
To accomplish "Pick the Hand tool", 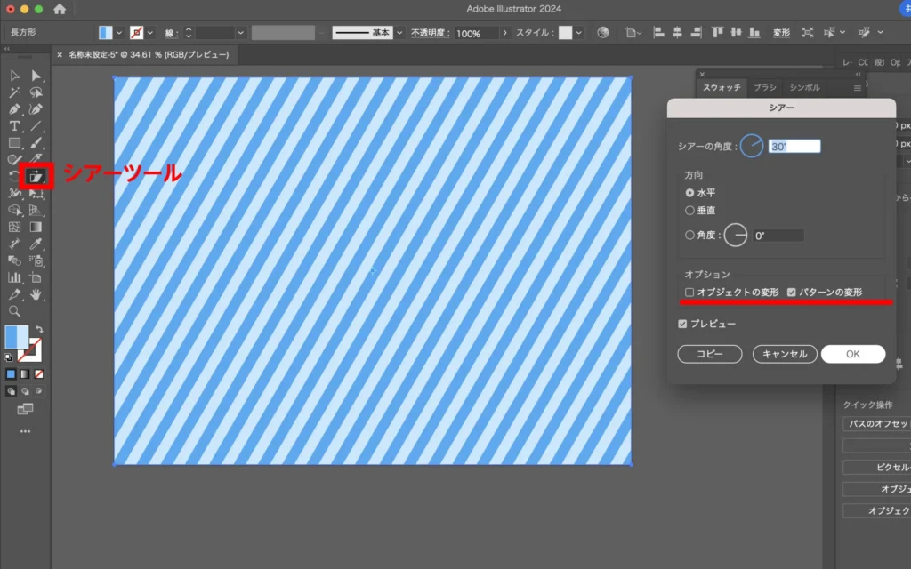I will point(36,294).
